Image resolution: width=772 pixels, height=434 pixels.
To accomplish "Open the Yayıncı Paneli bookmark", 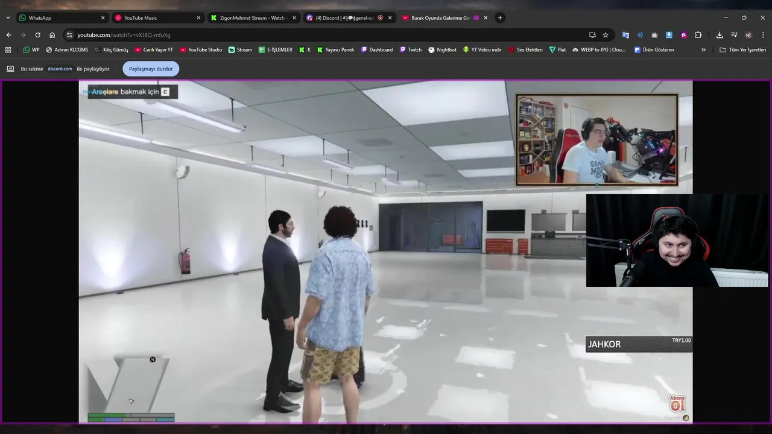I will 335,50.
